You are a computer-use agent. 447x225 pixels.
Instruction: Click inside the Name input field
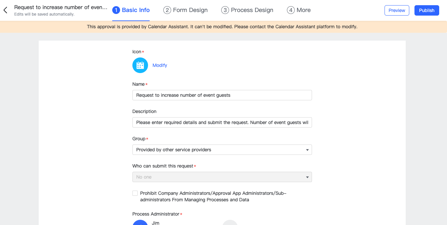pos(222,95)
